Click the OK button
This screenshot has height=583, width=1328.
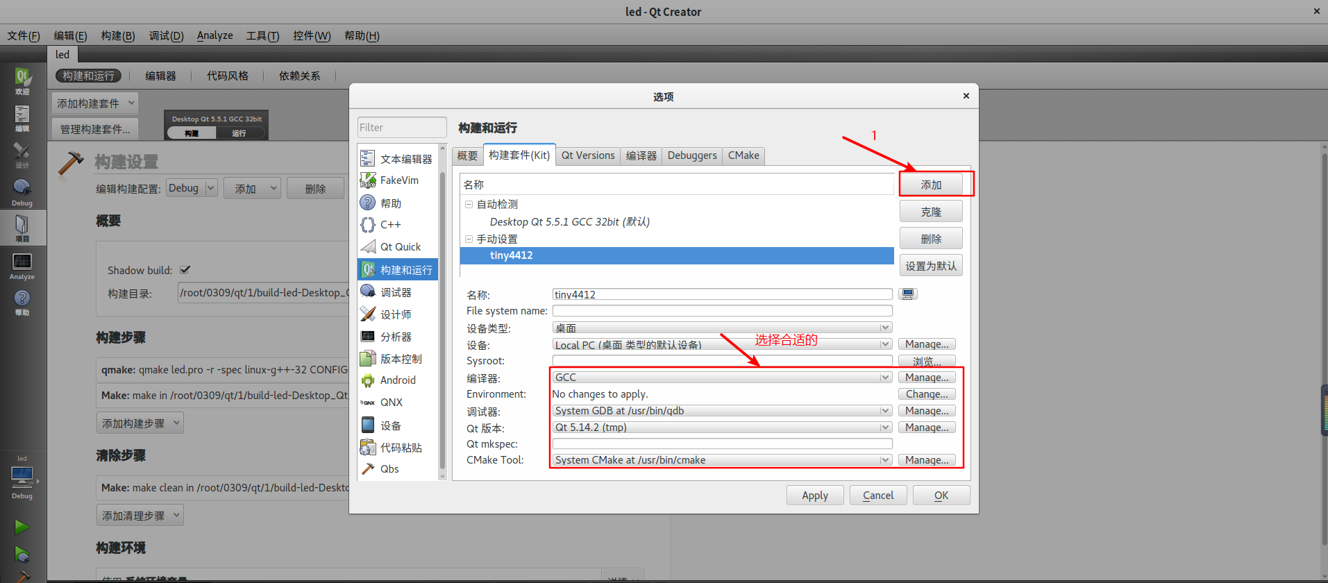[x=941, y=496]
